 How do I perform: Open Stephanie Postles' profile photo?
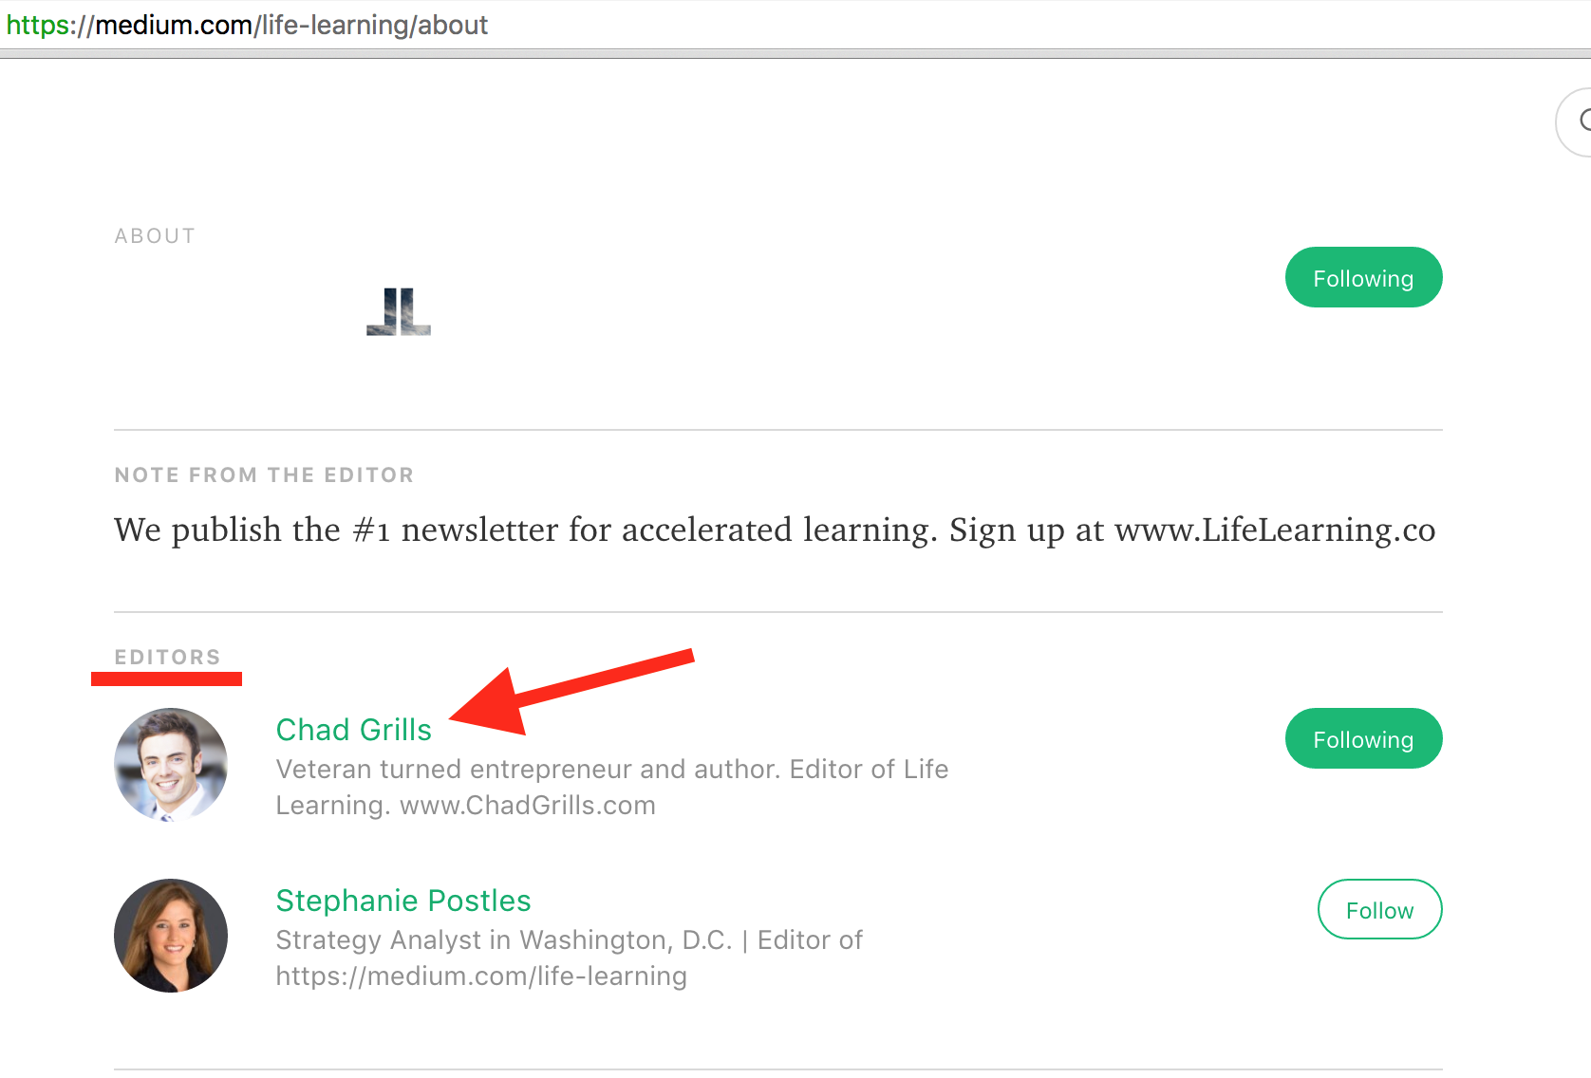[x=171, y=936]
